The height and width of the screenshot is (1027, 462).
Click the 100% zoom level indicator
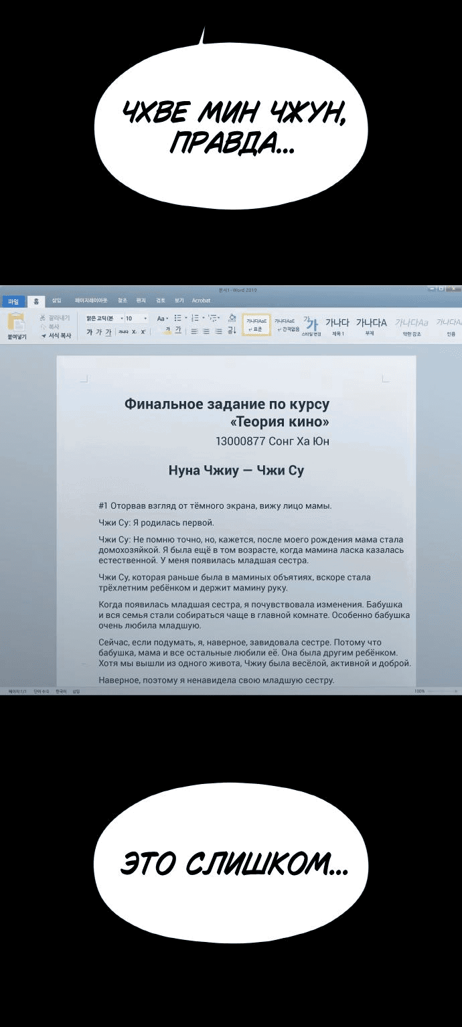point(419,691)
